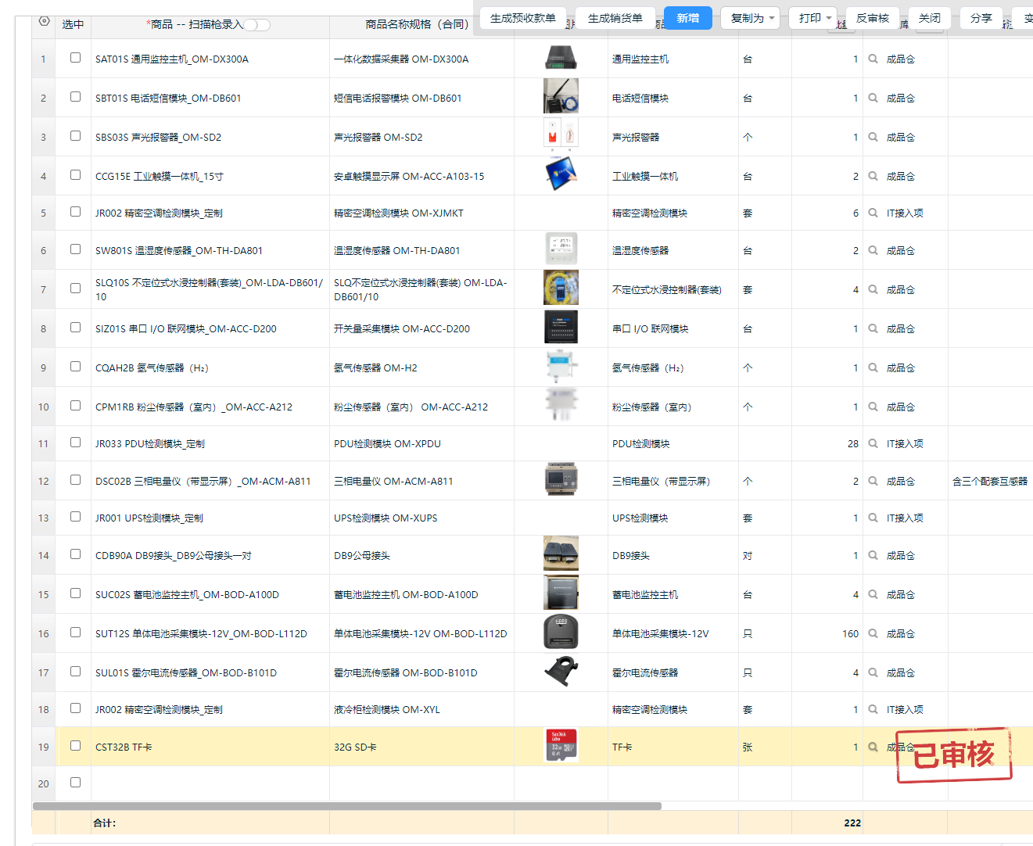Open the SanDisk TF card product image

[561, 746]
